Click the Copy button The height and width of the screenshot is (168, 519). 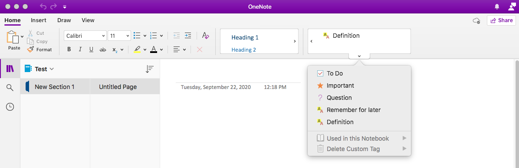pos(37,41)
